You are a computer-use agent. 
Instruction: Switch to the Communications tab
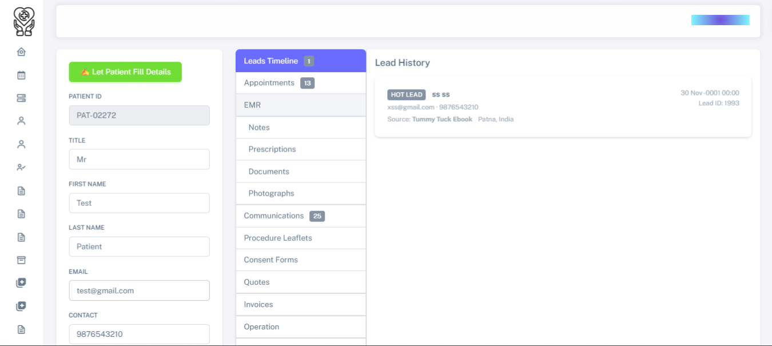pyautogui.click(x=301, y=216)
